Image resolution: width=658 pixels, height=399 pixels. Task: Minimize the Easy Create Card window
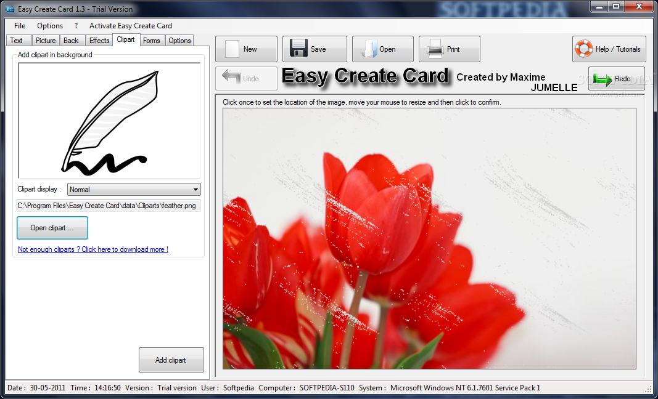click(599, 6)
